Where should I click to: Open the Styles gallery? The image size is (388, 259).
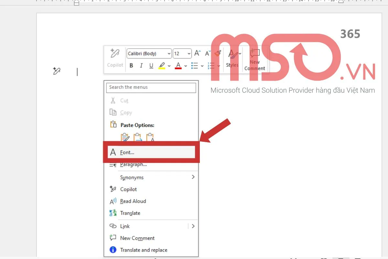pos(232,58)
